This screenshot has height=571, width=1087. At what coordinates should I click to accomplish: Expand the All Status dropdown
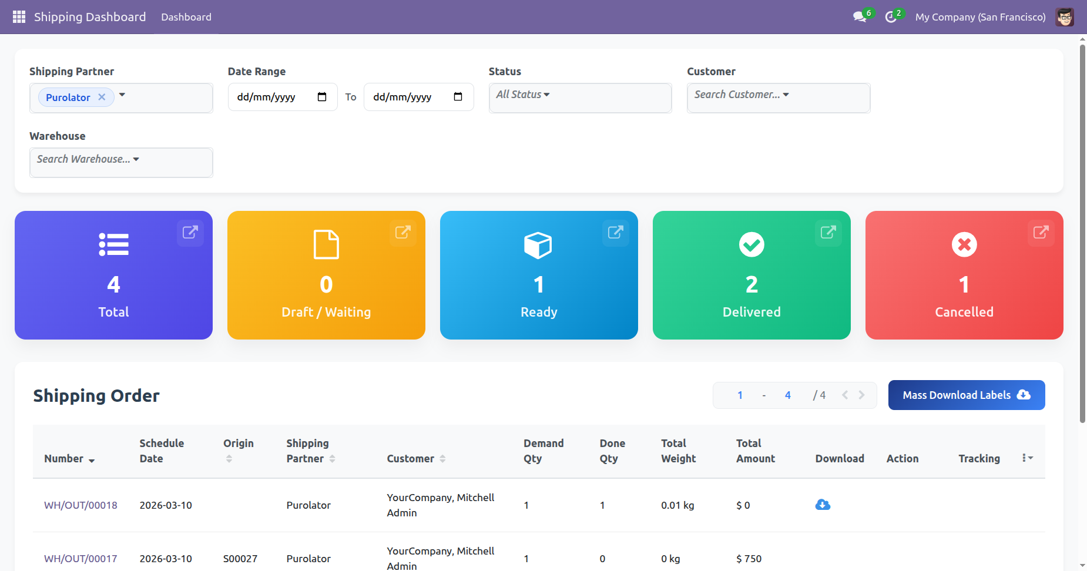(x=523, y=95)
